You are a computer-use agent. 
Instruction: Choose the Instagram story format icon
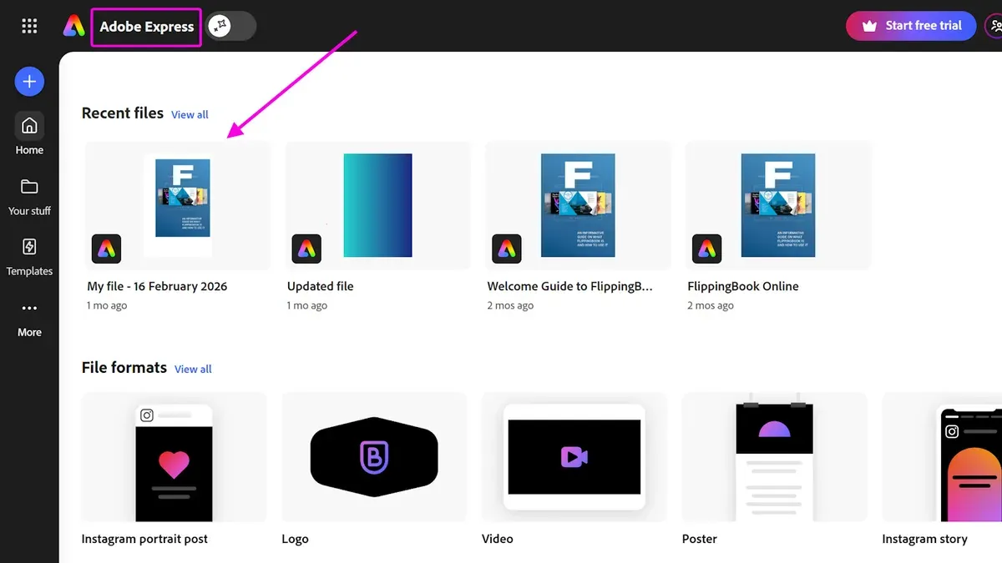click(x=942, y=457)
